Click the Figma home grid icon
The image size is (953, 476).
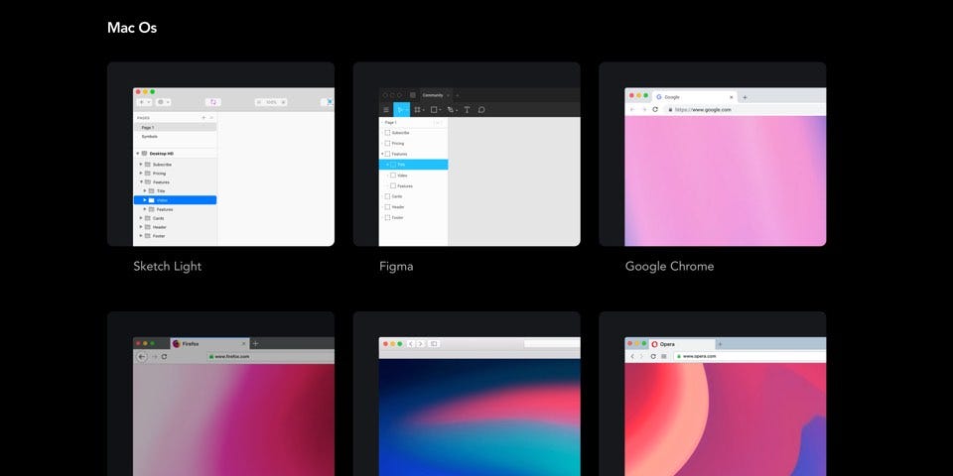pos(413,95)
